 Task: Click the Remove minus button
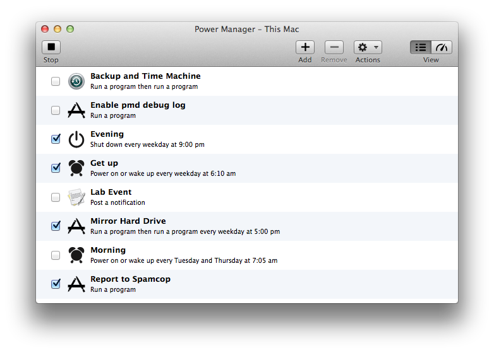pyautogui.click(x=334, y=47)
